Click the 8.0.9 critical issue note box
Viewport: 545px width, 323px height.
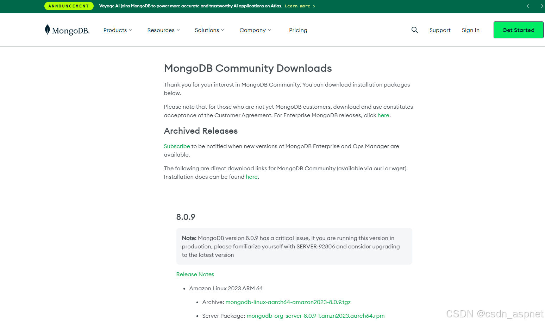pyautogui.click(x=294, y=246)
